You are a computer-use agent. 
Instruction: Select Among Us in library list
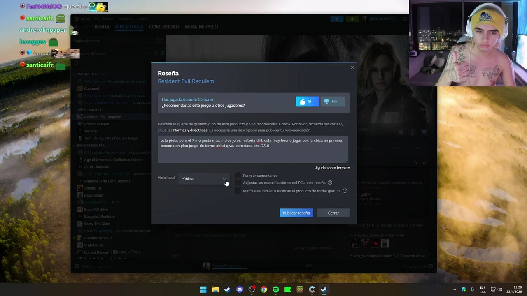[93, 188]
